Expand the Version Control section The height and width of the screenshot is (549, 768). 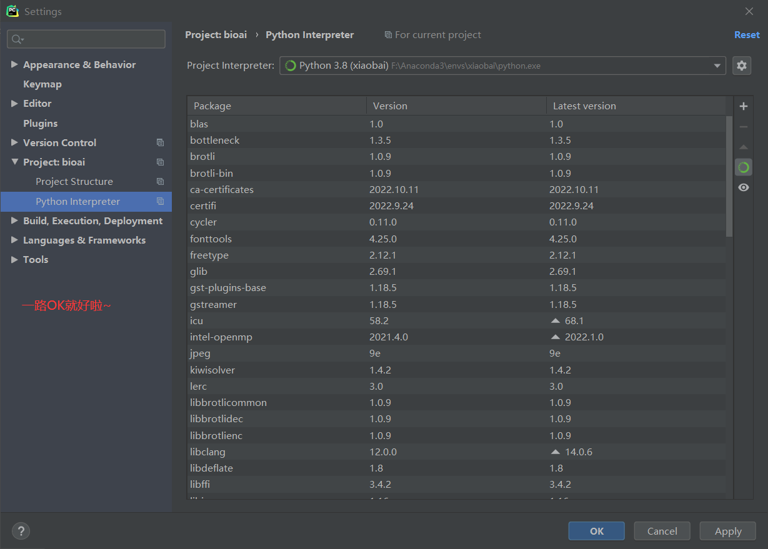(14, 142)
